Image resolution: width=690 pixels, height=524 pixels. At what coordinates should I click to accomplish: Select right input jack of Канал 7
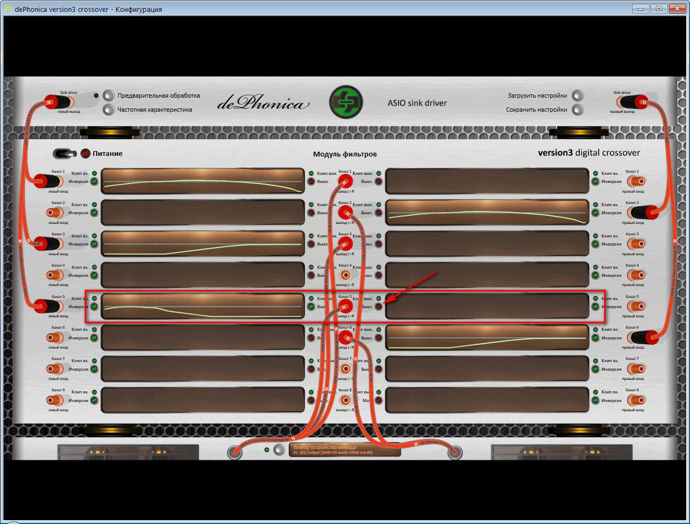(x=636, y=369)
